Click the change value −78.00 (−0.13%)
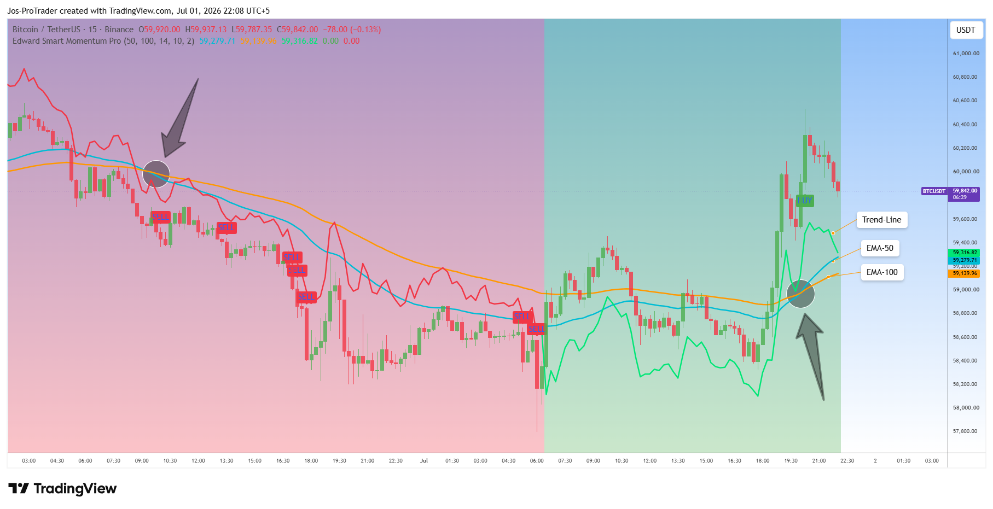 352,30
